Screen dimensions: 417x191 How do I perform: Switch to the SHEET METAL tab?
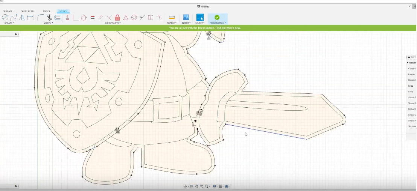tap(27, 11)
